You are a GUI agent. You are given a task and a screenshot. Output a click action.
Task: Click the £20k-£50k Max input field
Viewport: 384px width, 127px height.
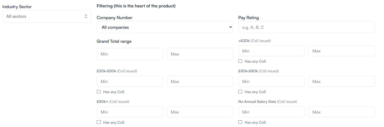tap(200, 81)
